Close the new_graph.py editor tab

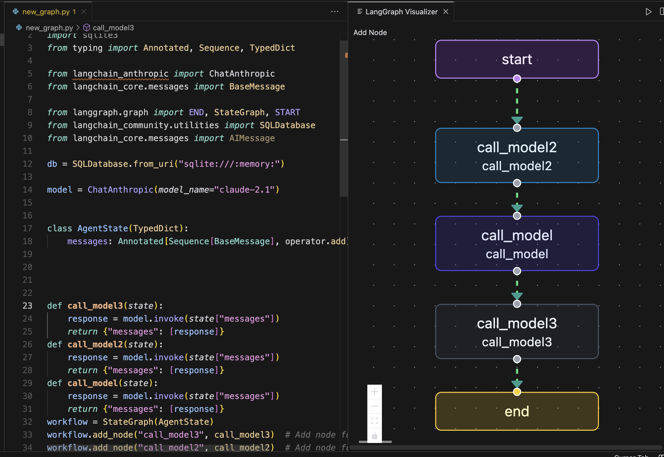point(84,12)
